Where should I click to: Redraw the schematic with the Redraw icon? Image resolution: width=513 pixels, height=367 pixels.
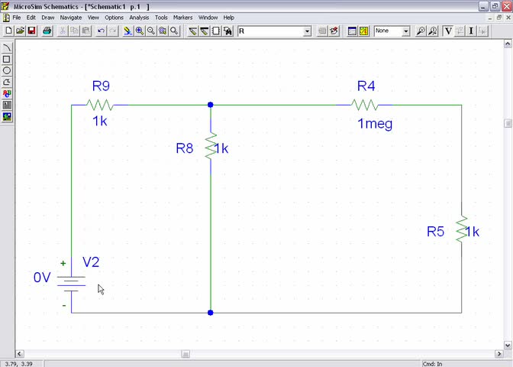128,31
